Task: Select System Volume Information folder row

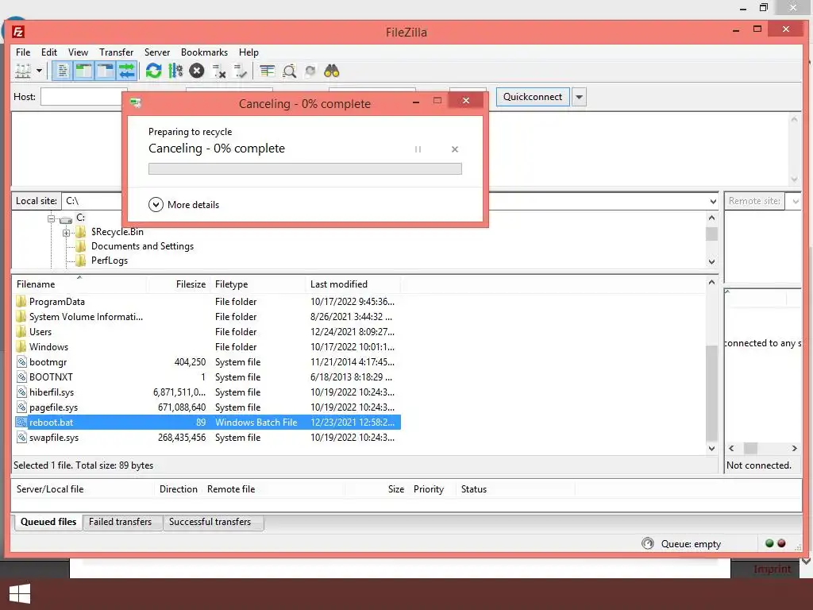Action: pyautogui.click(x=207, y=317)
